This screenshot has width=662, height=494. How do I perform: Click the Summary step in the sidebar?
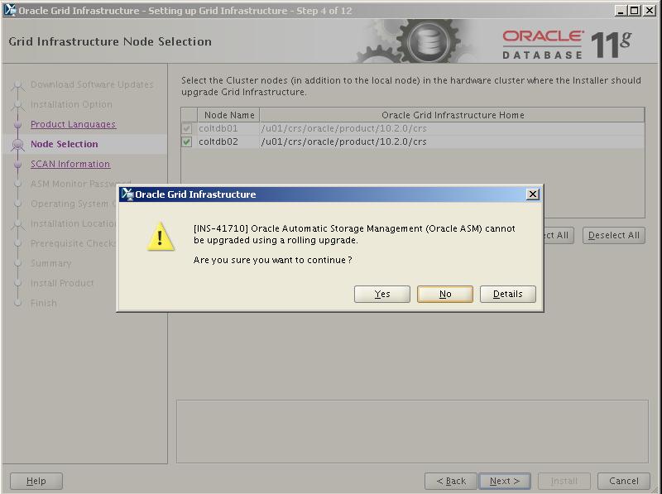50,263
